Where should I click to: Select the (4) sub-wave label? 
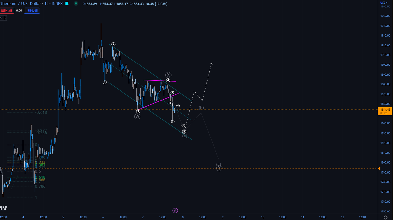178,105
